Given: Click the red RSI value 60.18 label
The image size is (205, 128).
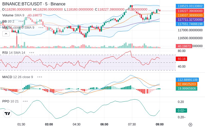Looking at the screenshot, I should pyautogui.click(x=181, y=59).
